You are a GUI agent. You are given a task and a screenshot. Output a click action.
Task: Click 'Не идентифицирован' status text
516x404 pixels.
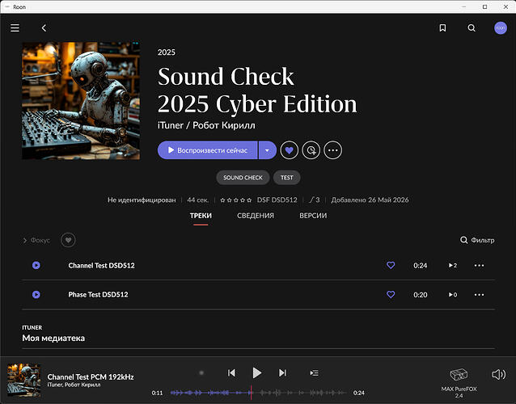tap(142, 200)
